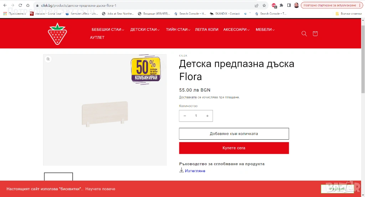This screenshot has width=365, height=197.
Task: Increase quantity with the plus button
Action: (x=207, y=116)
